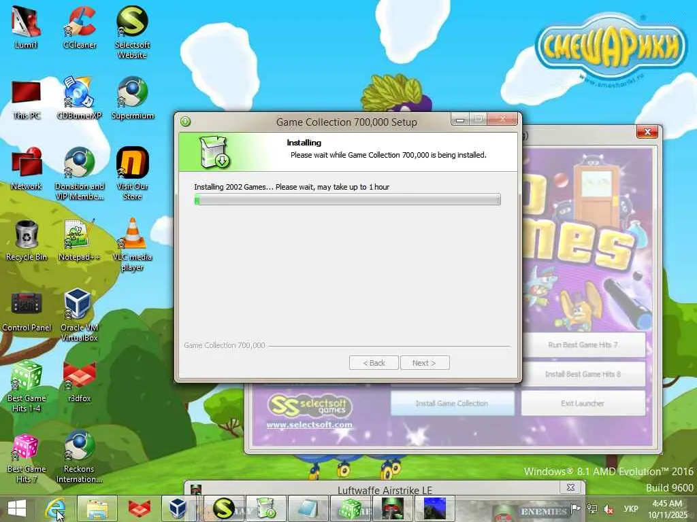The height and width of the screenshot is (522, 697).
Task: Launch r3dfox desktop shortcut
Action: point(79,382)
